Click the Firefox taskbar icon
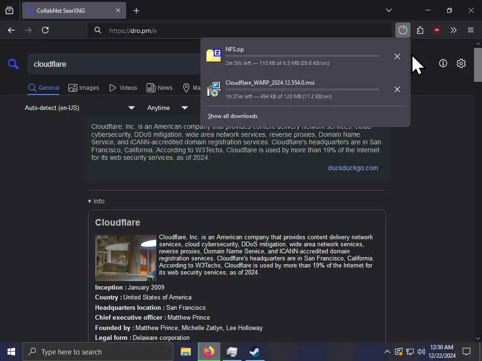 pos(209,352)
